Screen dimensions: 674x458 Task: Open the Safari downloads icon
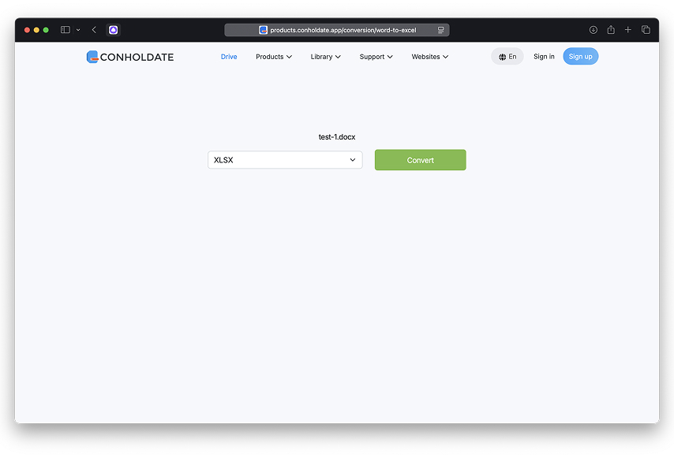coord(593,30)
